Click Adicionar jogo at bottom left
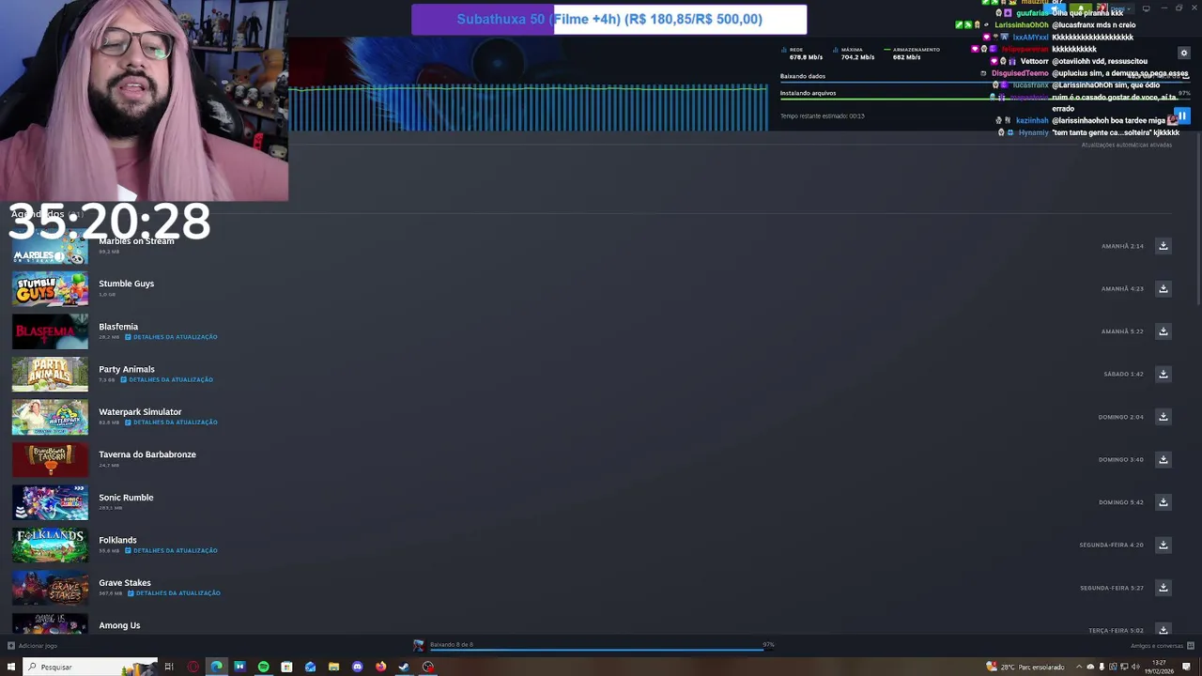Screen dimensions: 1202x676 pyautogui.click(x=33, y=646)
